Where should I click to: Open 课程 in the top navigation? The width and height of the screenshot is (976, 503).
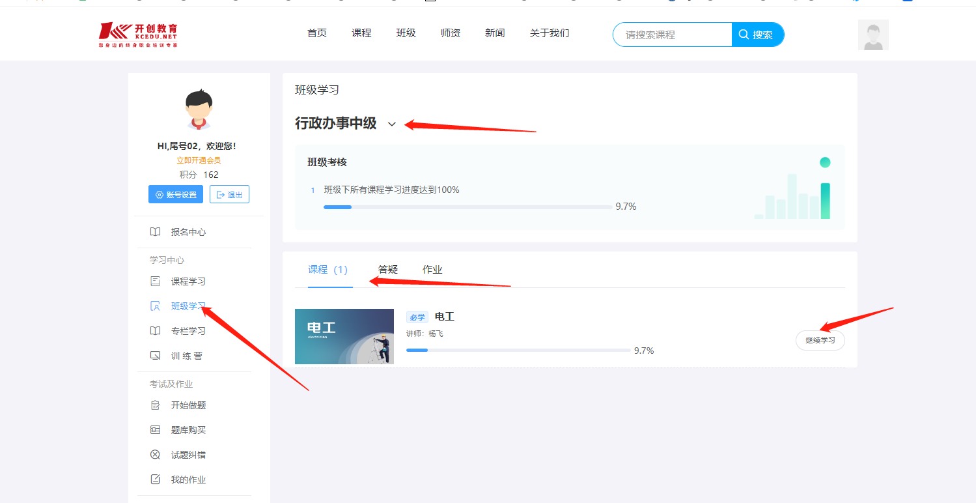[361, 33]
